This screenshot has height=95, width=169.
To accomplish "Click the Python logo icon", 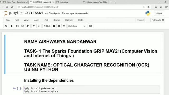I will tap(148, 13).
